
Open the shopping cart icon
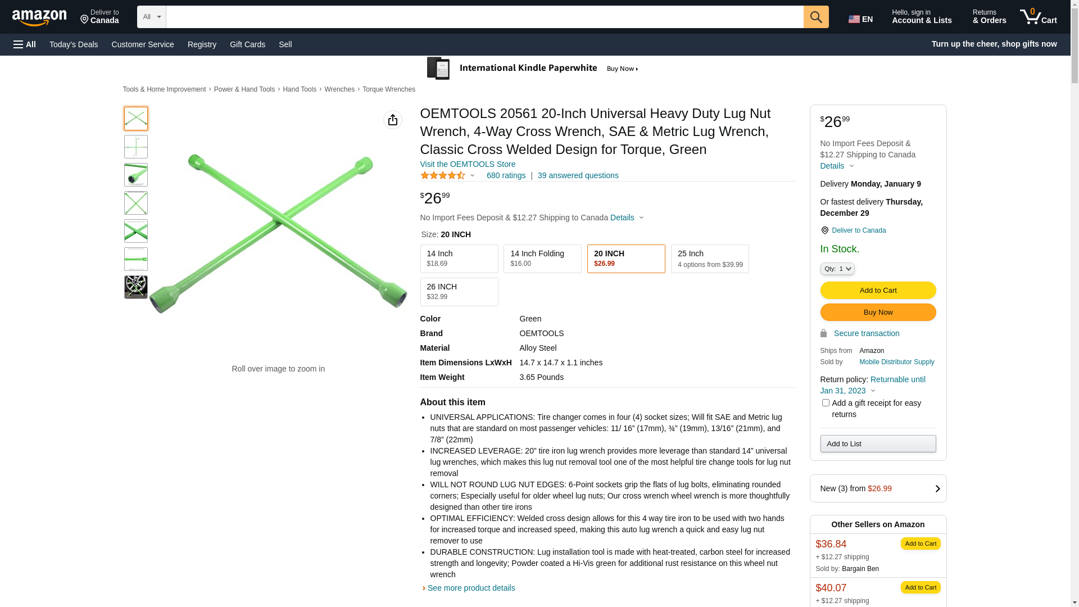pos(1038,17)
